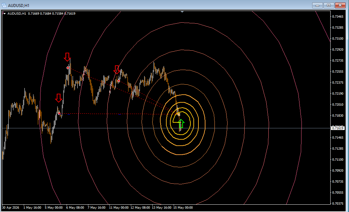Screen dimensions: 349x212
Task: Click the 12 May 08:00 time label
Action: 140,208
